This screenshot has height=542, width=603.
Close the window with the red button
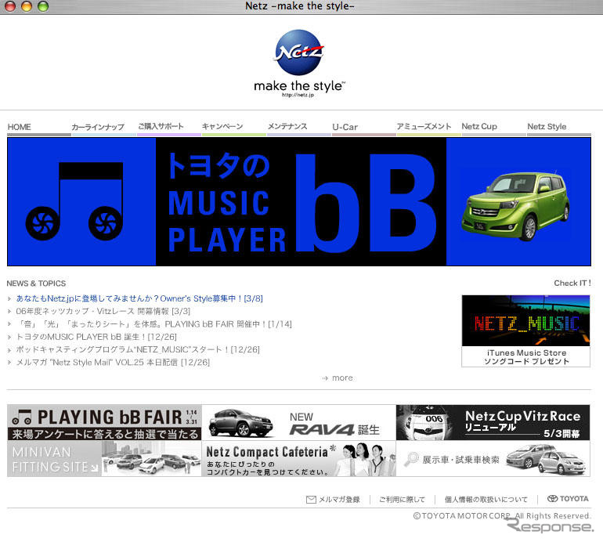point(10,6)
